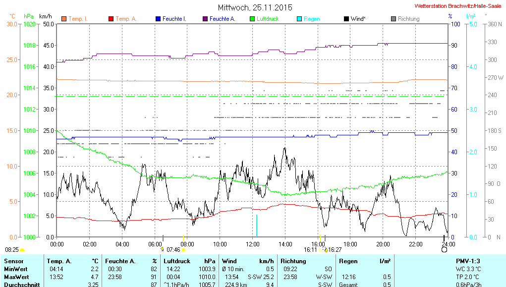Click the PMV-1:3 label in table
The image size is (506, 287).
coord(468,261)
